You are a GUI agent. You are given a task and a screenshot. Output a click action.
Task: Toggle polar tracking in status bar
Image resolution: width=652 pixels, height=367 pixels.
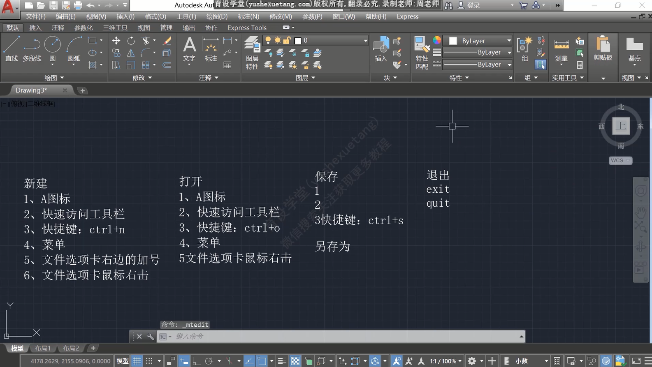(209, 361)
